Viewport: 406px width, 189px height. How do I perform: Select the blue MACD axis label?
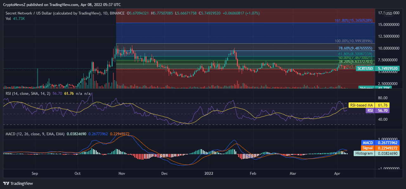pyautogui.click(x=368, y=143)
